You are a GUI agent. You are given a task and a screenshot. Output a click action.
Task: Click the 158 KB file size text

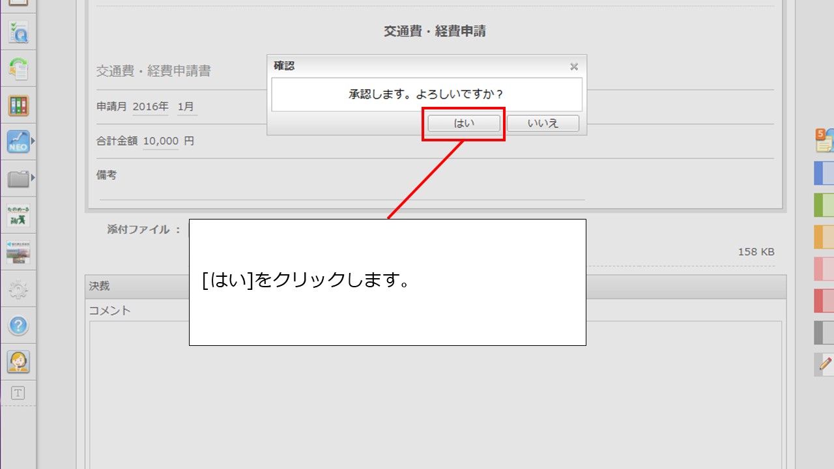tap(756, 252)
